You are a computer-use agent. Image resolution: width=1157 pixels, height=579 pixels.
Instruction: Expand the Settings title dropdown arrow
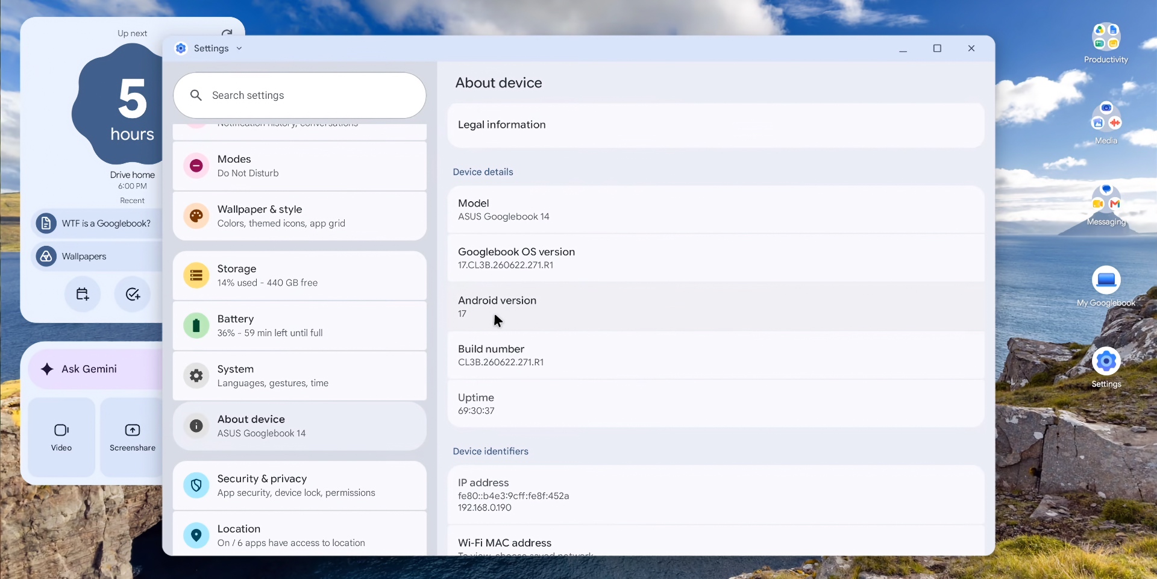click(x=239, y=48)
